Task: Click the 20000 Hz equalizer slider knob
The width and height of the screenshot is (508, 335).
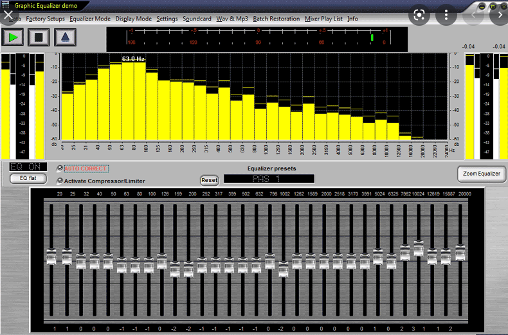Action: click(x=460, y=253)
